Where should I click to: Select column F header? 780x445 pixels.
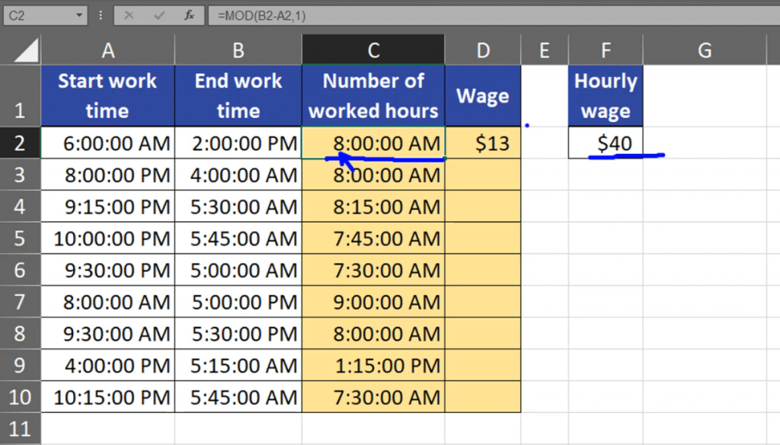click(x=606, y=50)
